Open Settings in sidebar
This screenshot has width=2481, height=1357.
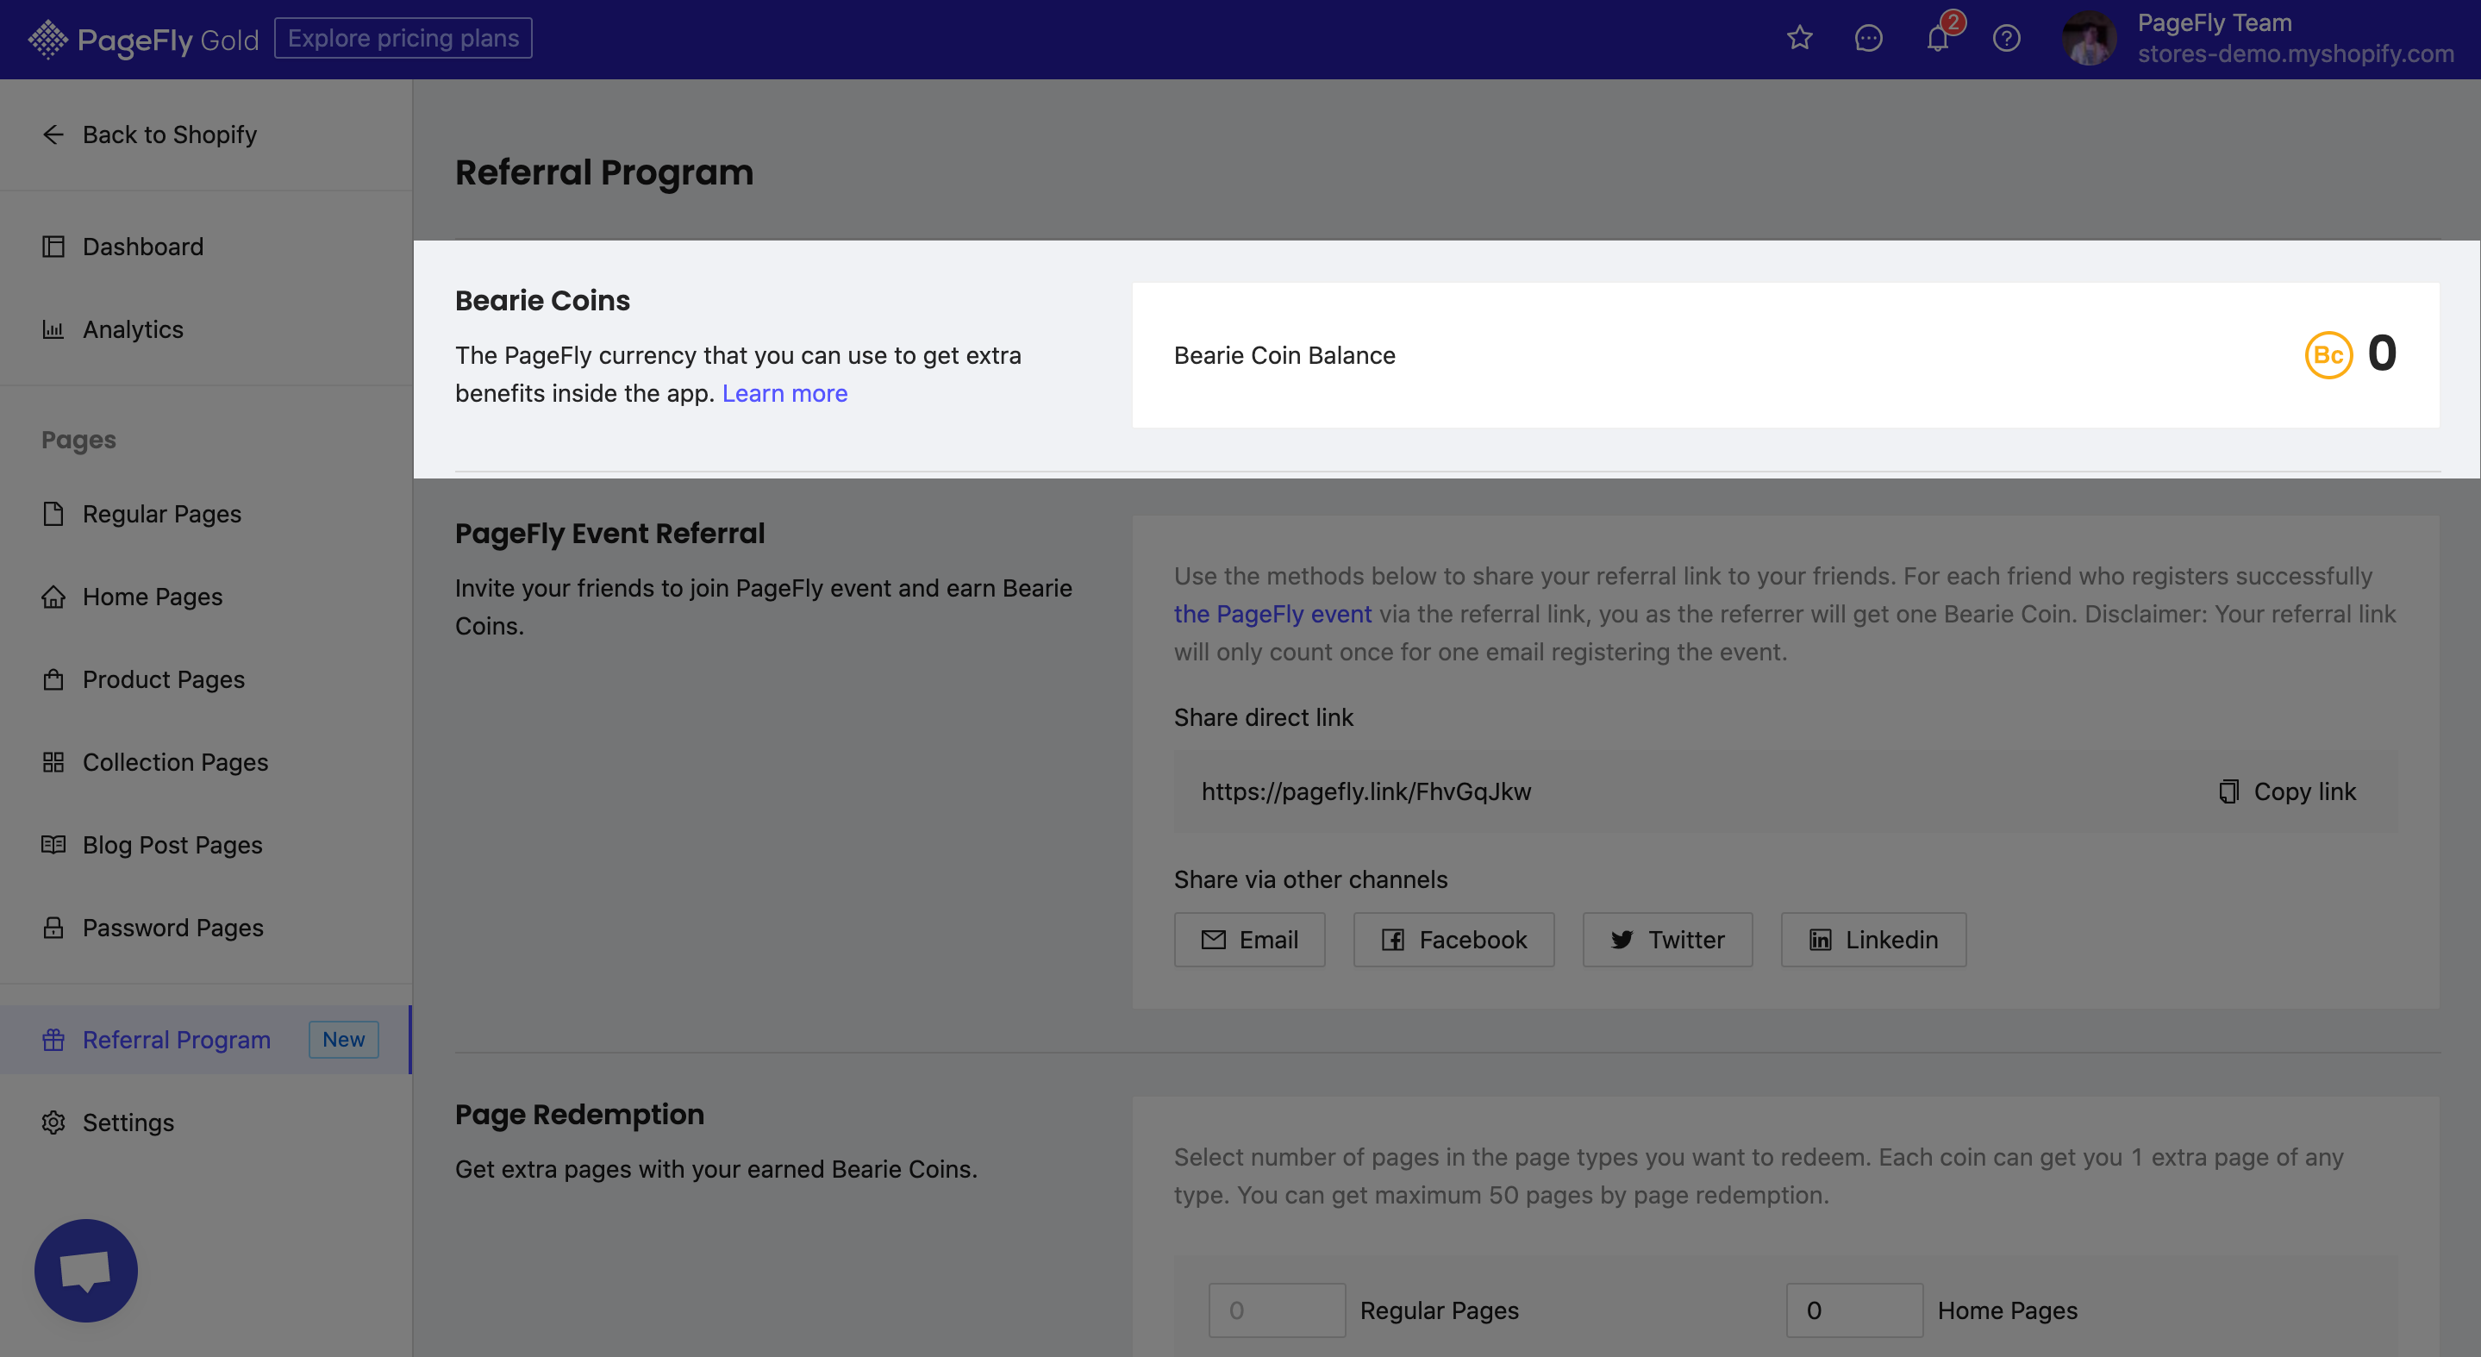(206, 1122)
